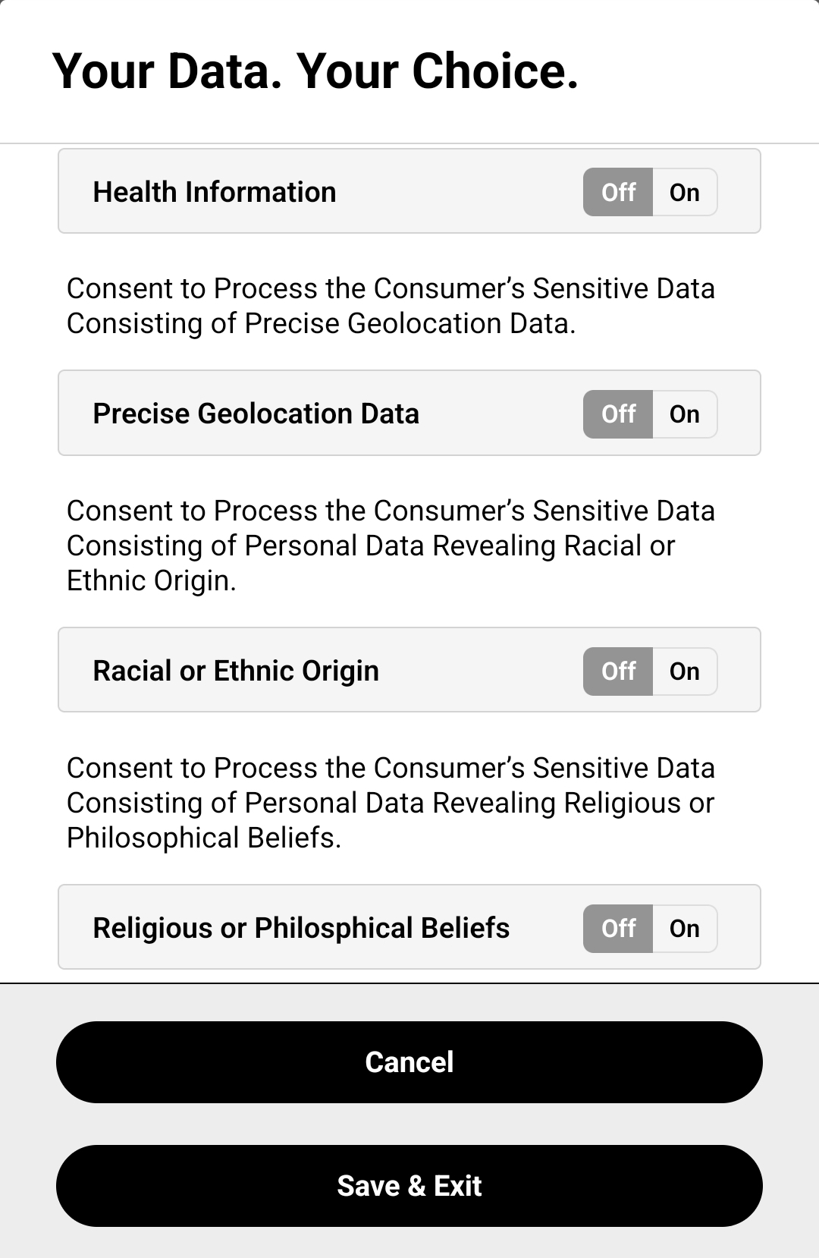The image size is (819, 1258).
Task: Click the gray gap between Cancel and Save & Exit
Action: click(x=409, y=1124)
